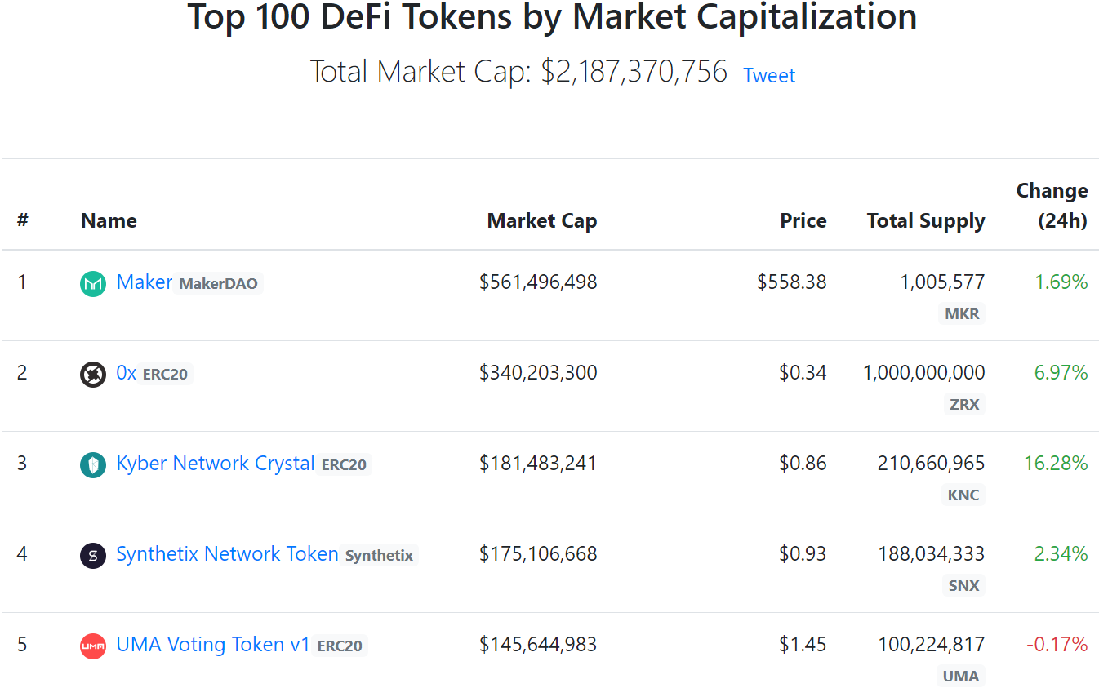Click the 0x protocol logo
Viewport: 1099px width, 688px height.
[92, 373]
